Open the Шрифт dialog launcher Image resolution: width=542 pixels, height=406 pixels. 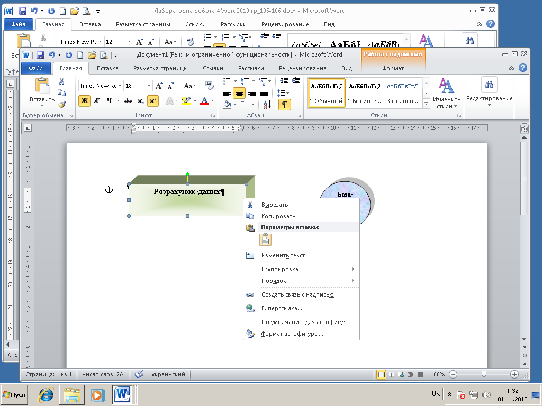(x=213, y=116)
